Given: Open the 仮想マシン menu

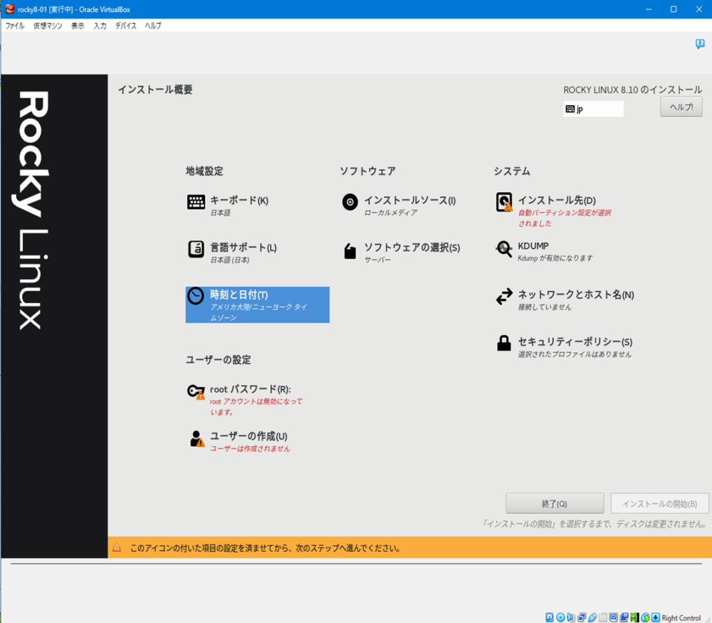Looking at the screenshot, I should tap(48, 26).
